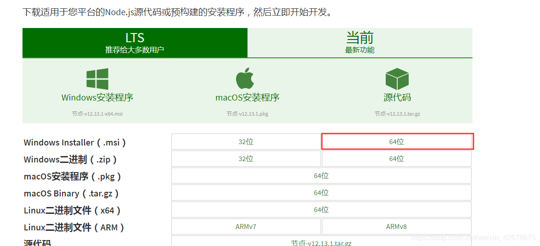Screen dimensions: 540x246
Task: Click the Linux二进制文件 (ARM) row label
Action: [74, 228]
